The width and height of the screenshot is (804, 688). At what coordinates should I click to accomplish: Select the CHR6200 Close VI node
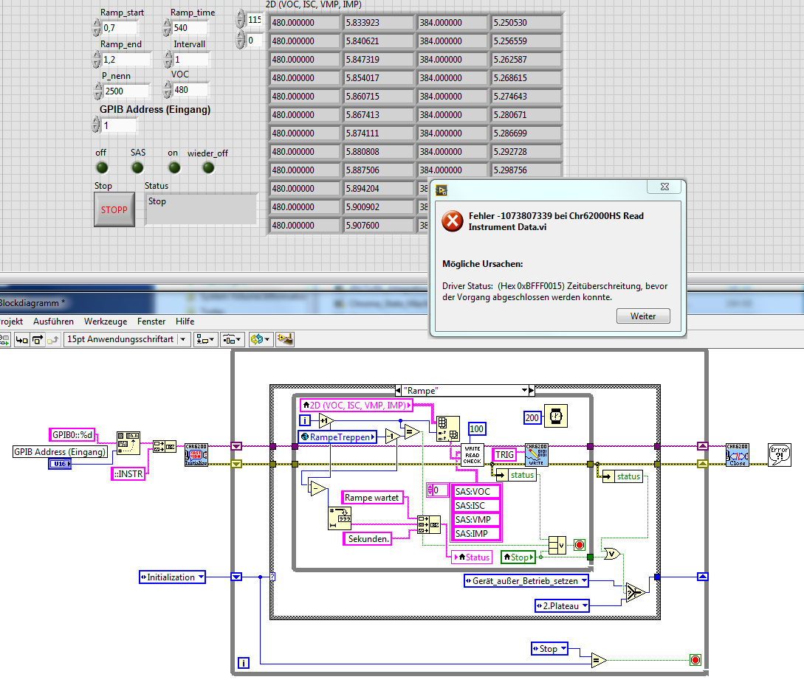(x=738, y=455)
